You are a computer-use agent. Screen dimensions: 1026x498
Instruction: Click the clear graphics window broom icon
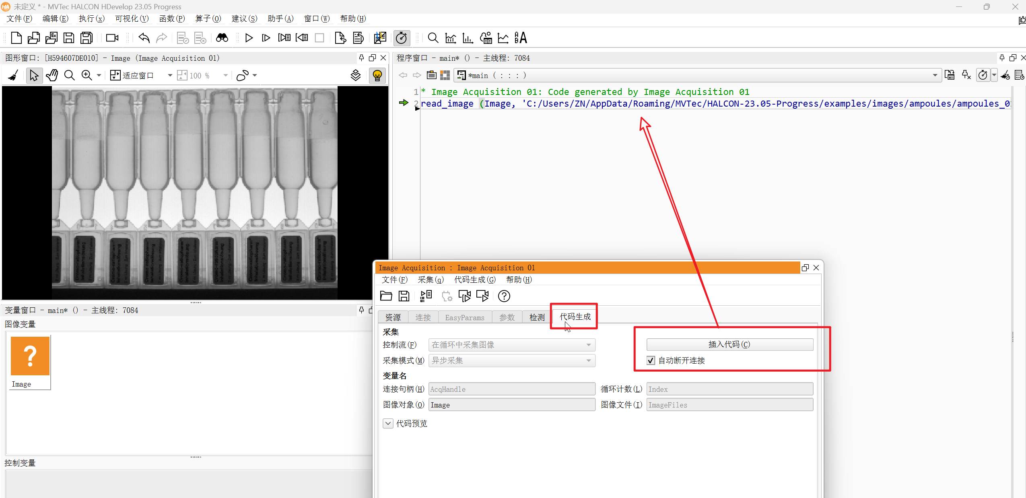click(13, 75)
